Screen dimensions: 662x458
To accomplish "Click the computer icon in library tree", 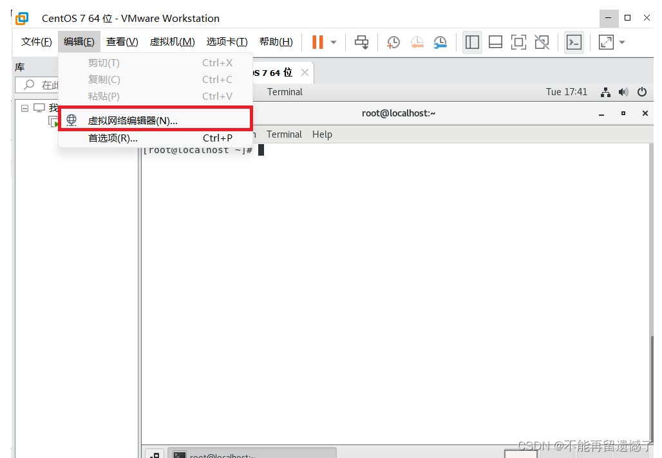I will tap(39, 108).
